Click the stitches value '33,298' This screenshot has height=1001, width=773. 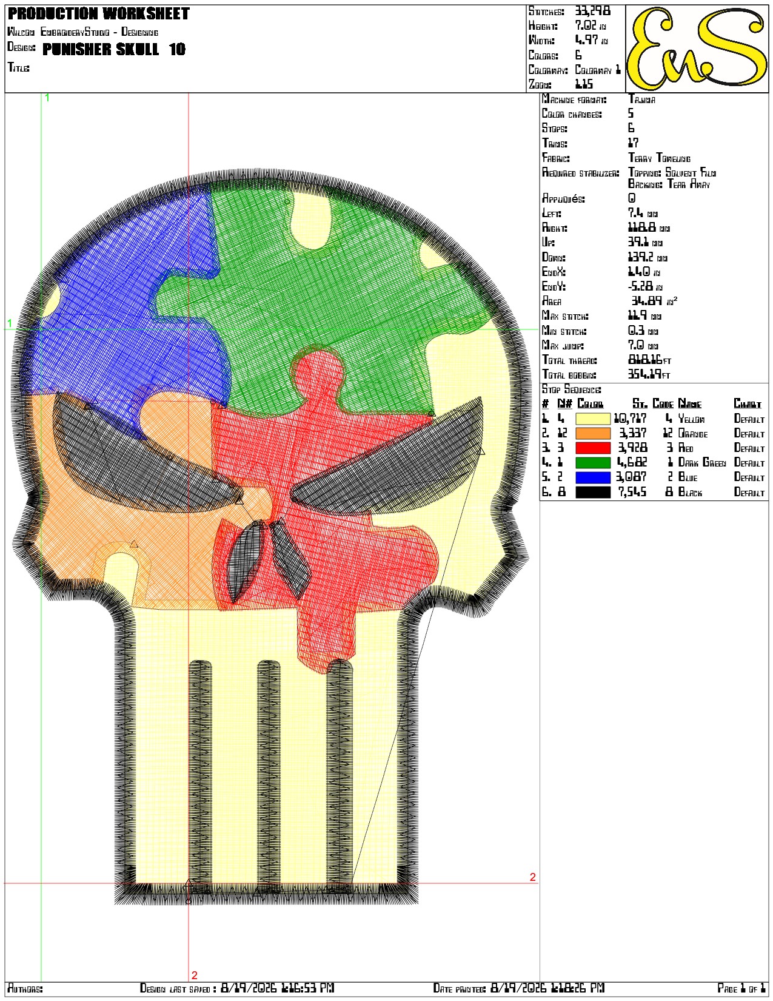[x=592, y=12]
